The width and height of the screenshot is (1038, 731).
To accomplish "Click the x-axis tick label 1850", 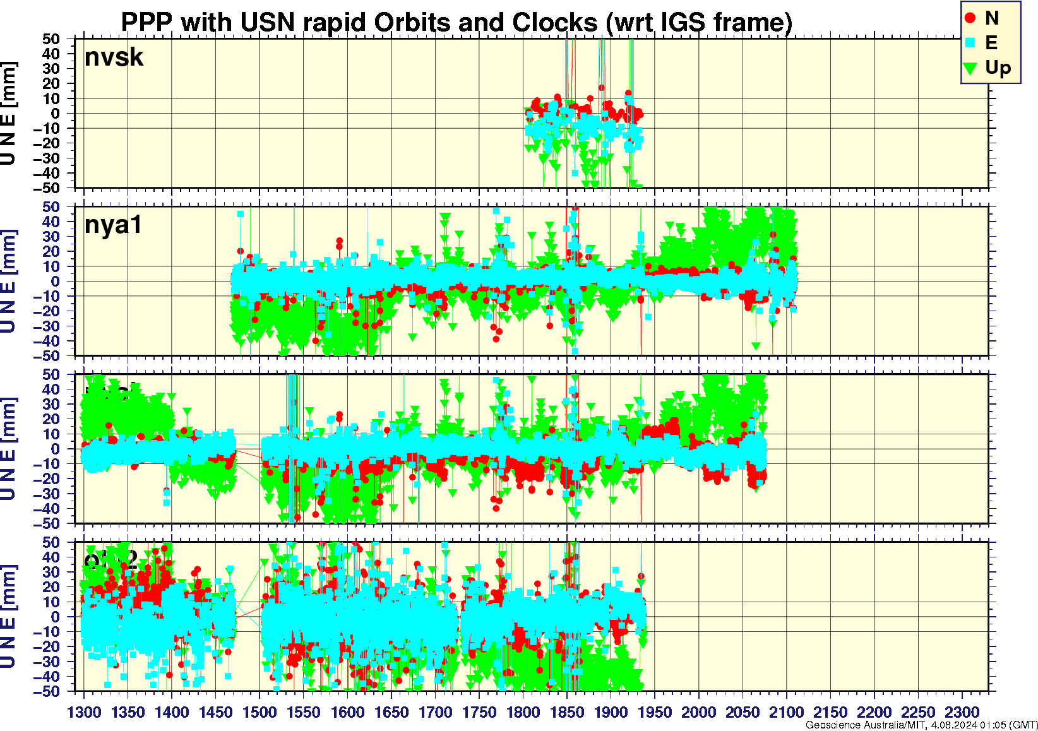I will coord(567,712).
